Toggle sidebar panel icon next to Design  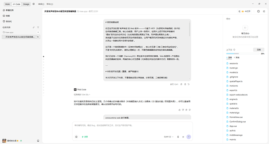pos(34,4)
